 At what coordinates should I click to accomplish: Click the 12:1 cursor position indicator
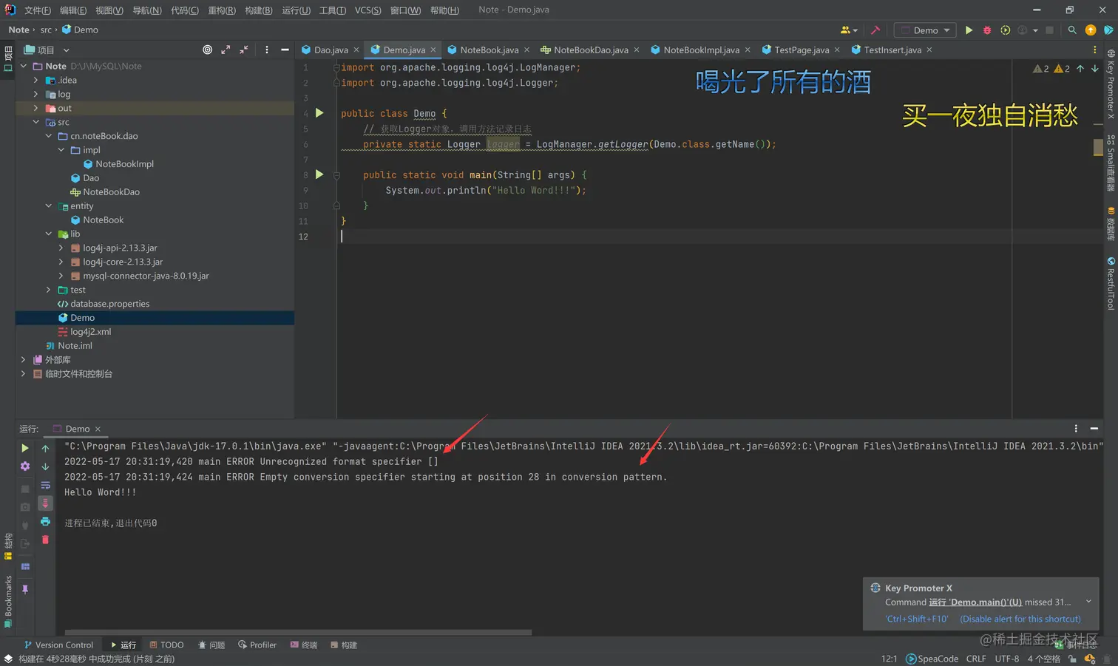coord(889,659)
